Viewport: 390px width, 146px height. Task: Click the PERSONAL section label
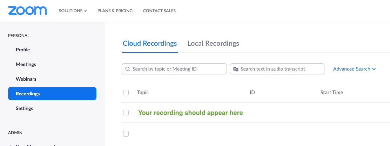tap(19, 35)
